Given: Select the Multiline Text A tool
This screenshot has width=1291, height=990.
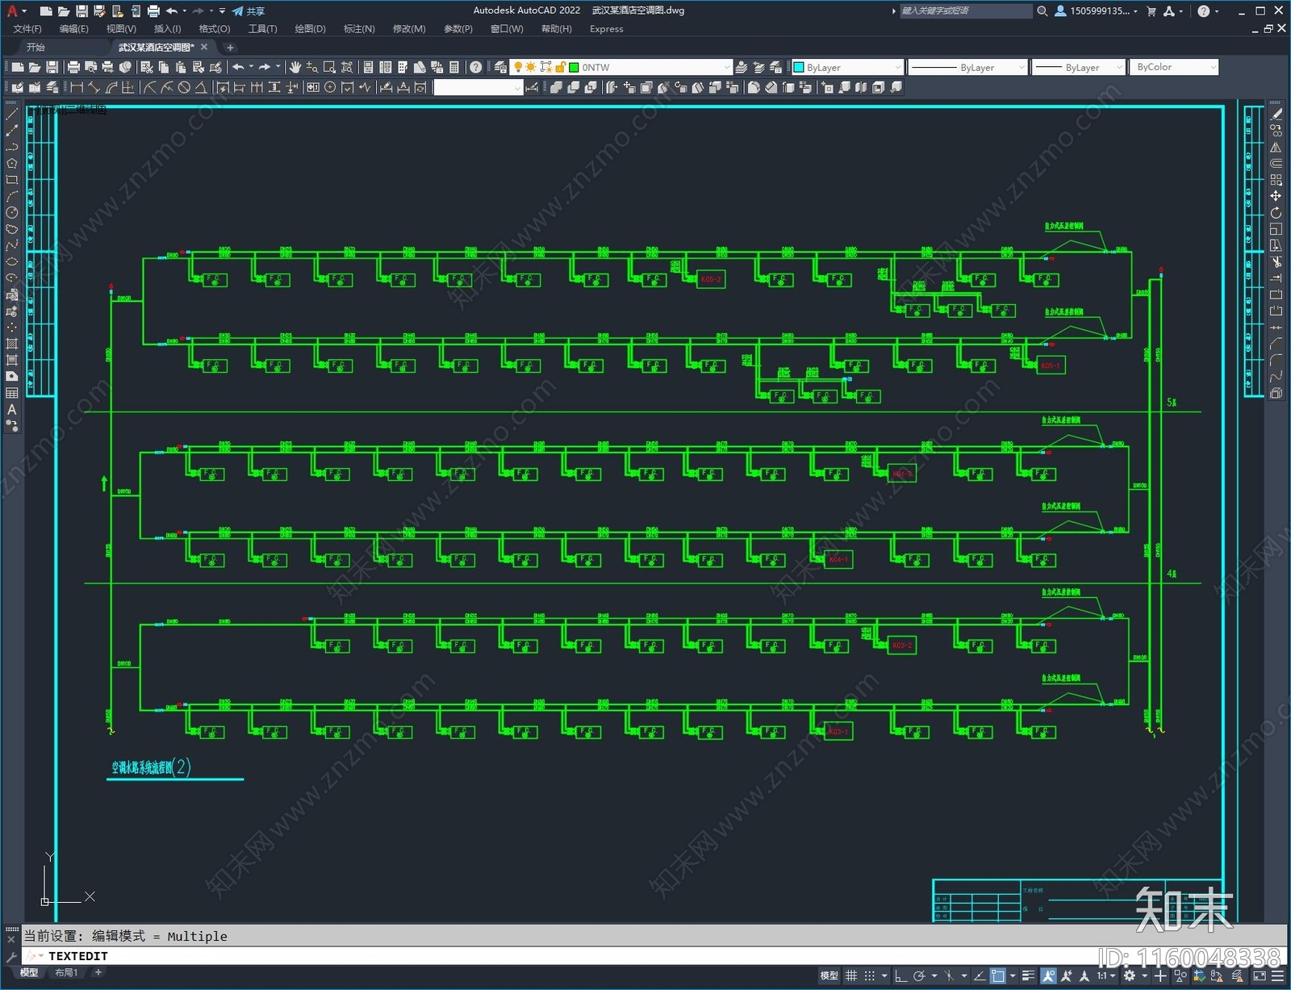Looking at the screenshot, I should 11,409.
